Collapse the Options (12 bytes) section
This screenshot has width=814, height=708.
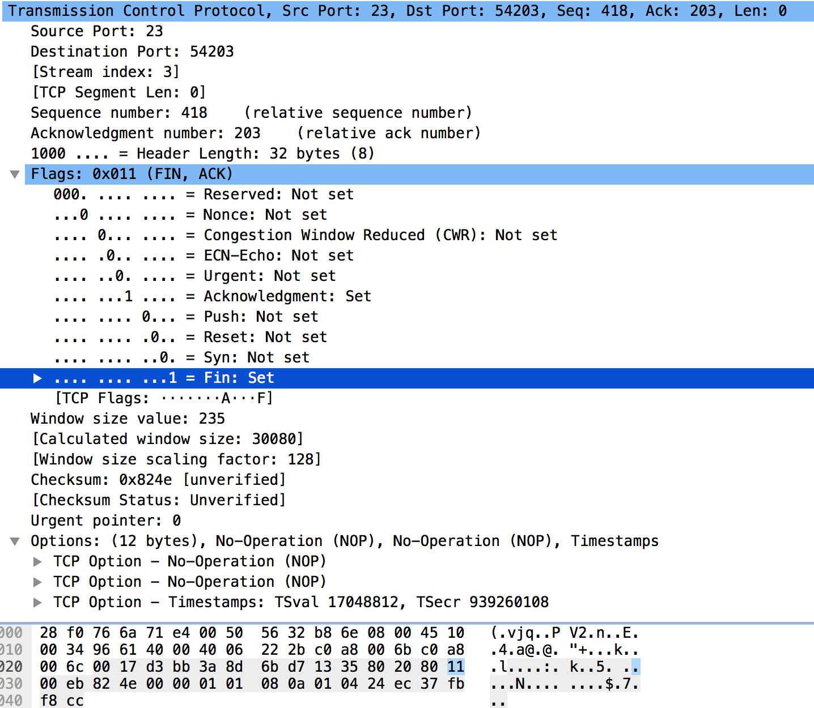point(15,541)
